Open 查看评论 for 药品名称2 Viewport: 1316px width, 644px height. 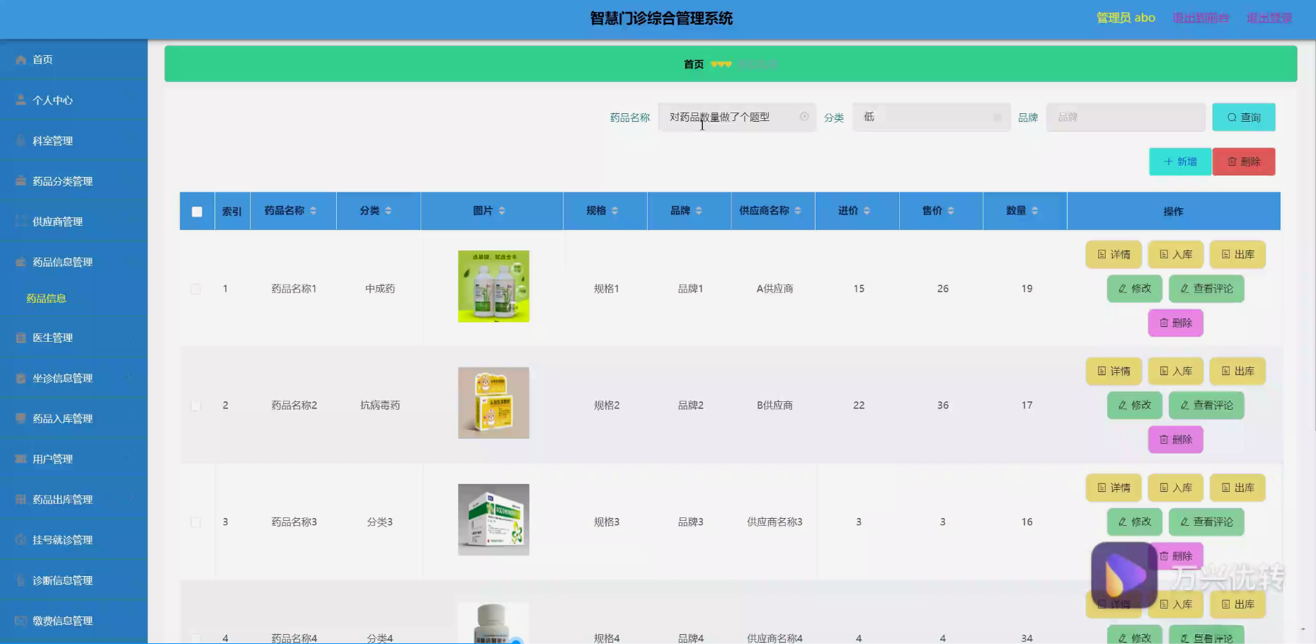point(1206,406)
